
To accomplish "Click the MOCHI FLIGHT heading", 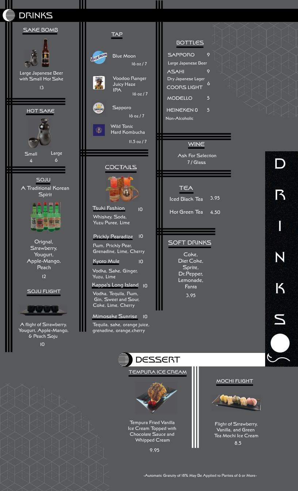I will click(x=234, y=381).
